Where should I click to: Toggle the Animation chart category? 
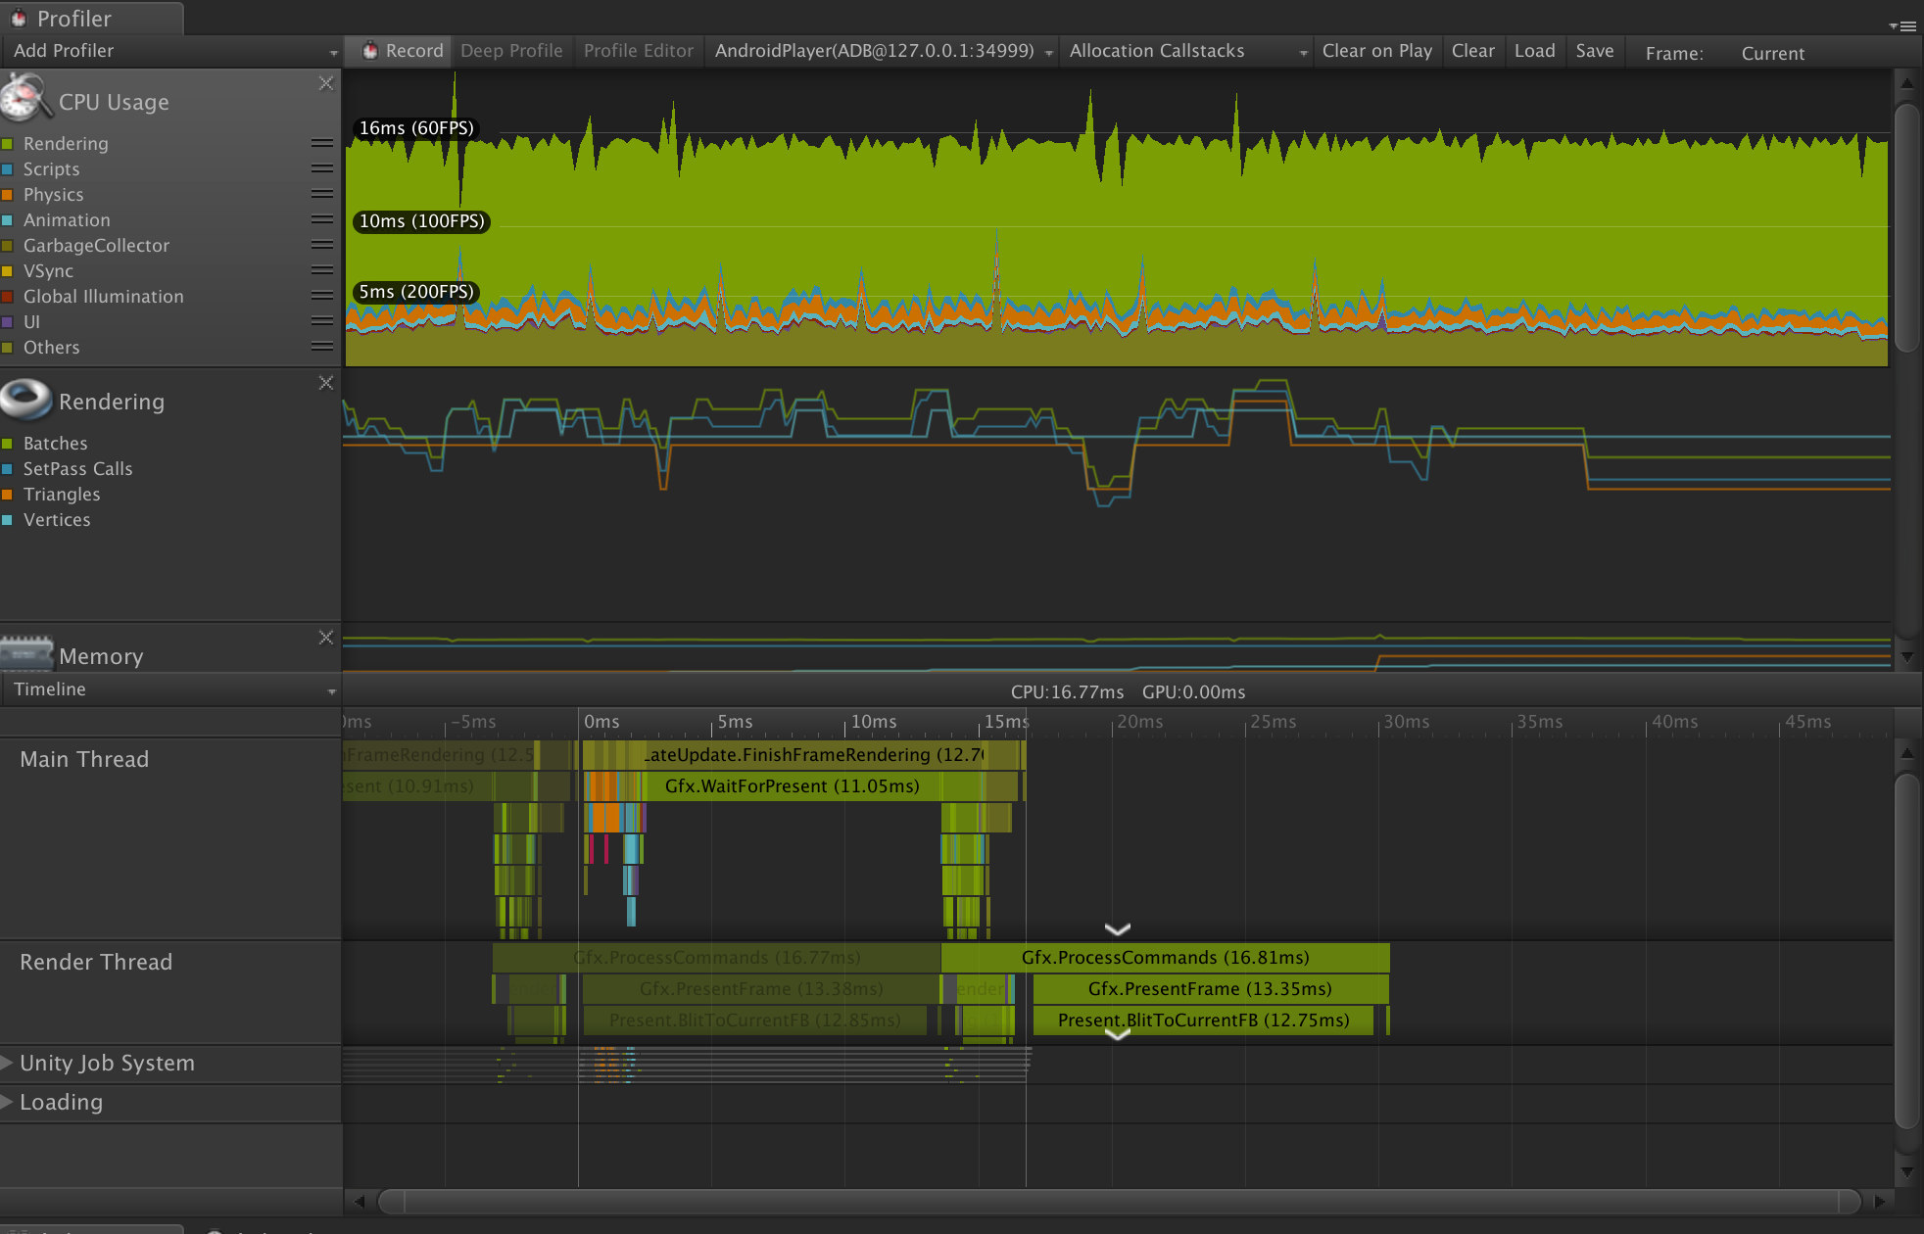click(7, 220)
